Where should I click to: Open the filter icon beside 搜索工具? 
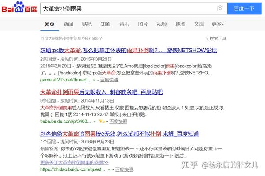207,38
